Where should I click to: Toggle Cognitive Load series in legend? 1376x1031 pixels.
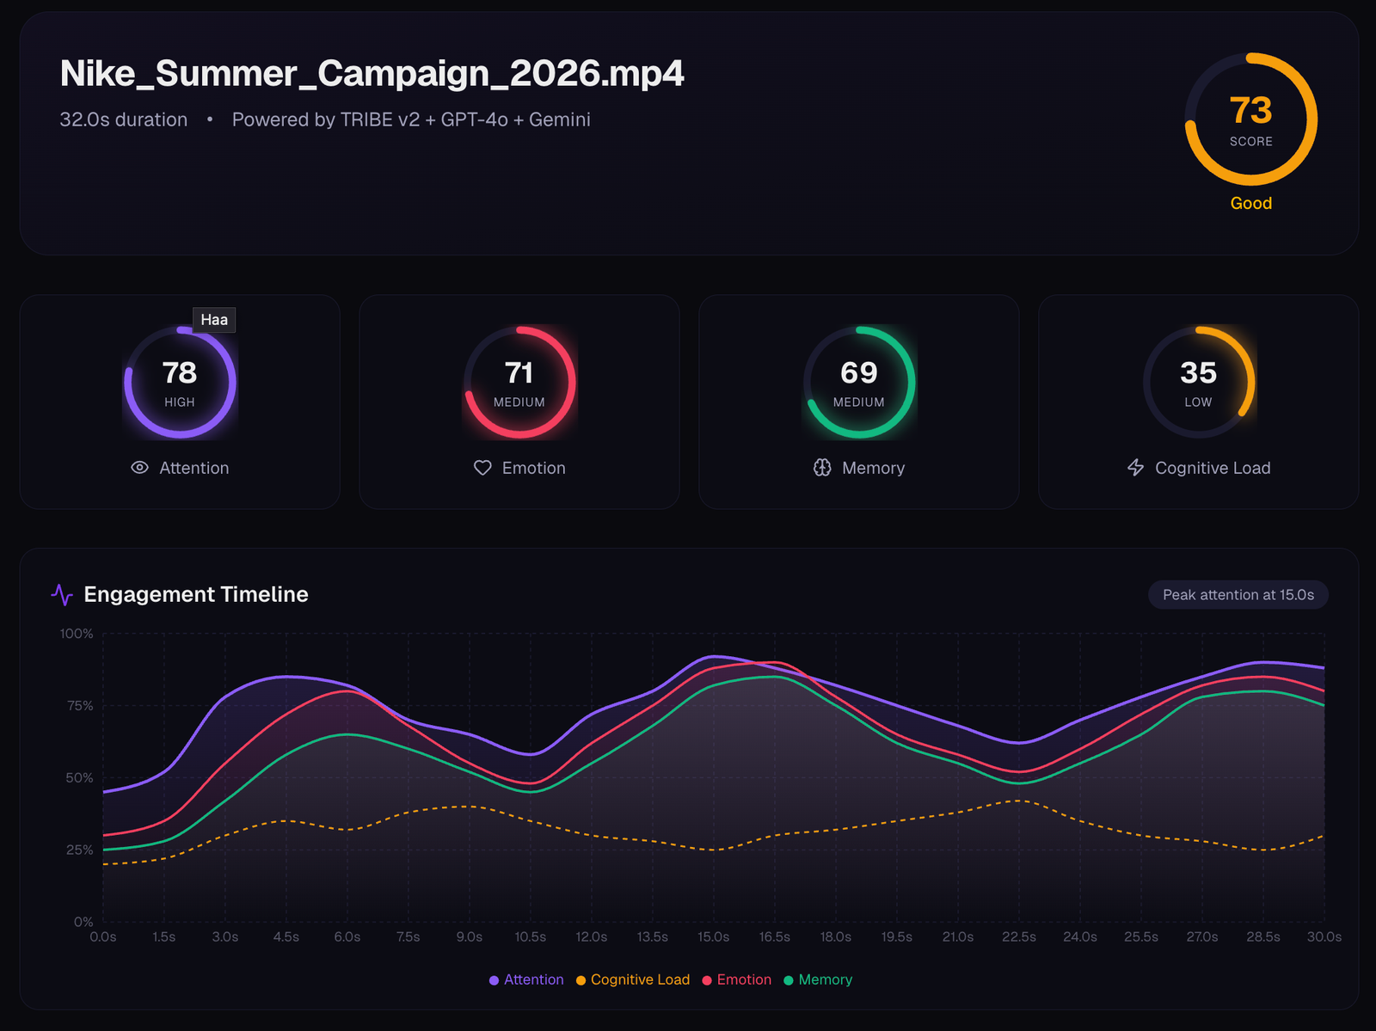click(632, 979)
